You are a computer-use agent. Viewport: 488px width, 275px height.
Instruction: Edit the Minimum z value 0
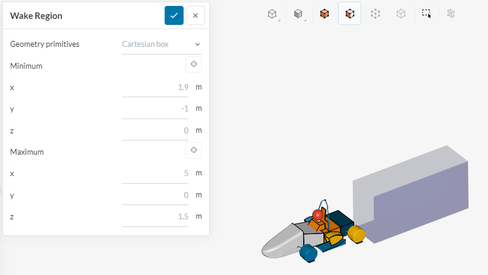click(155, 130)
